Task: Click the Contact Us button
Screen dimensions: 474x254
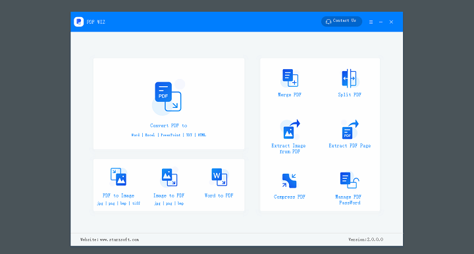Action: pos(341,21)
